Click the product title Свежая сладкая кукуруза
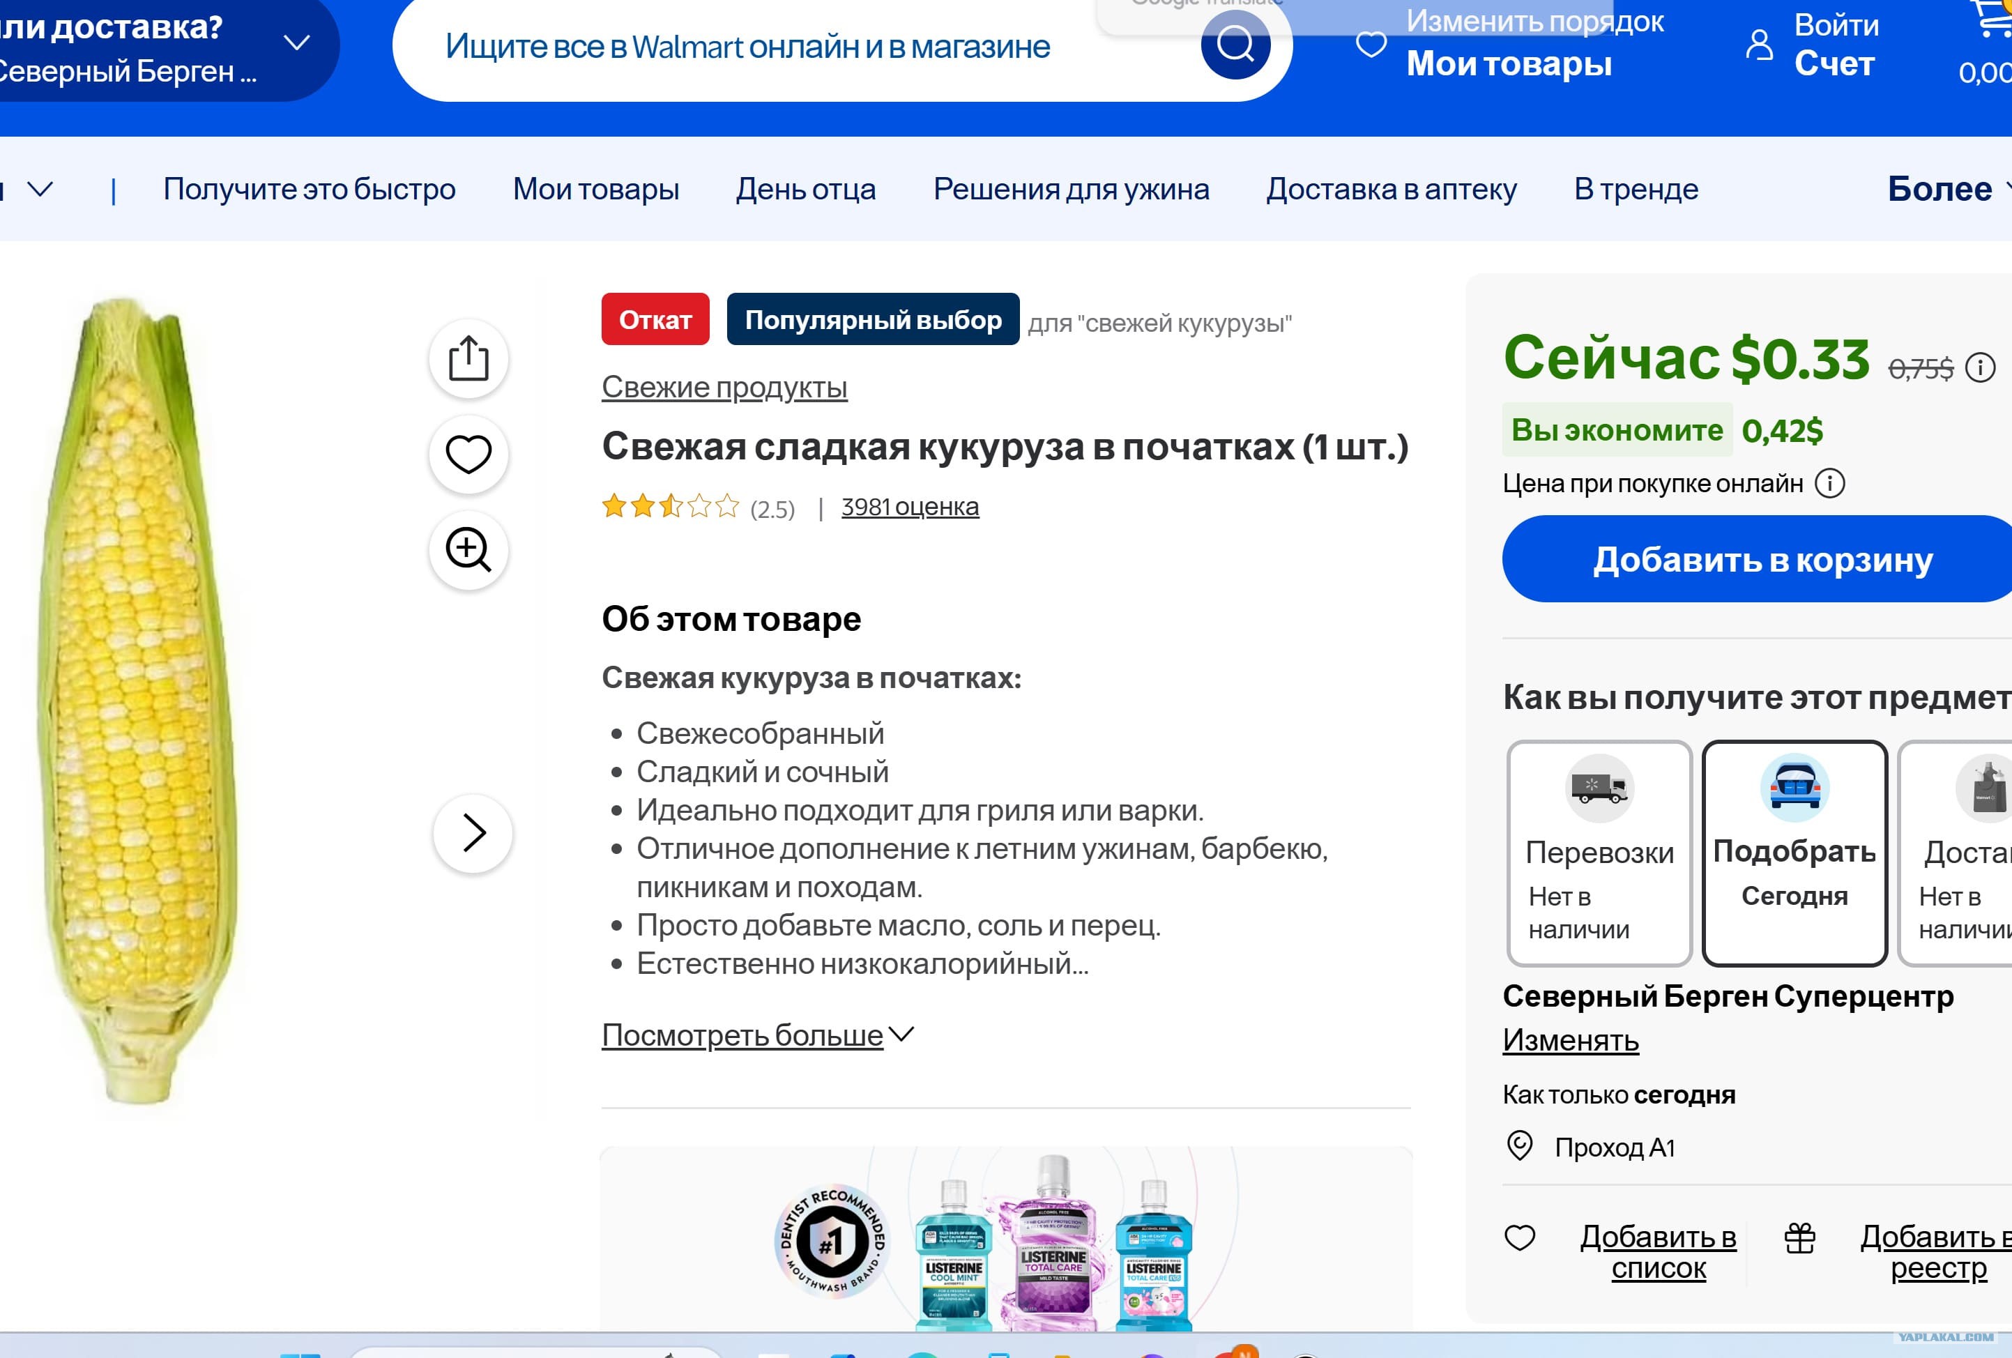This screenshot has width=2012, height=1358. click(1005, 447)
